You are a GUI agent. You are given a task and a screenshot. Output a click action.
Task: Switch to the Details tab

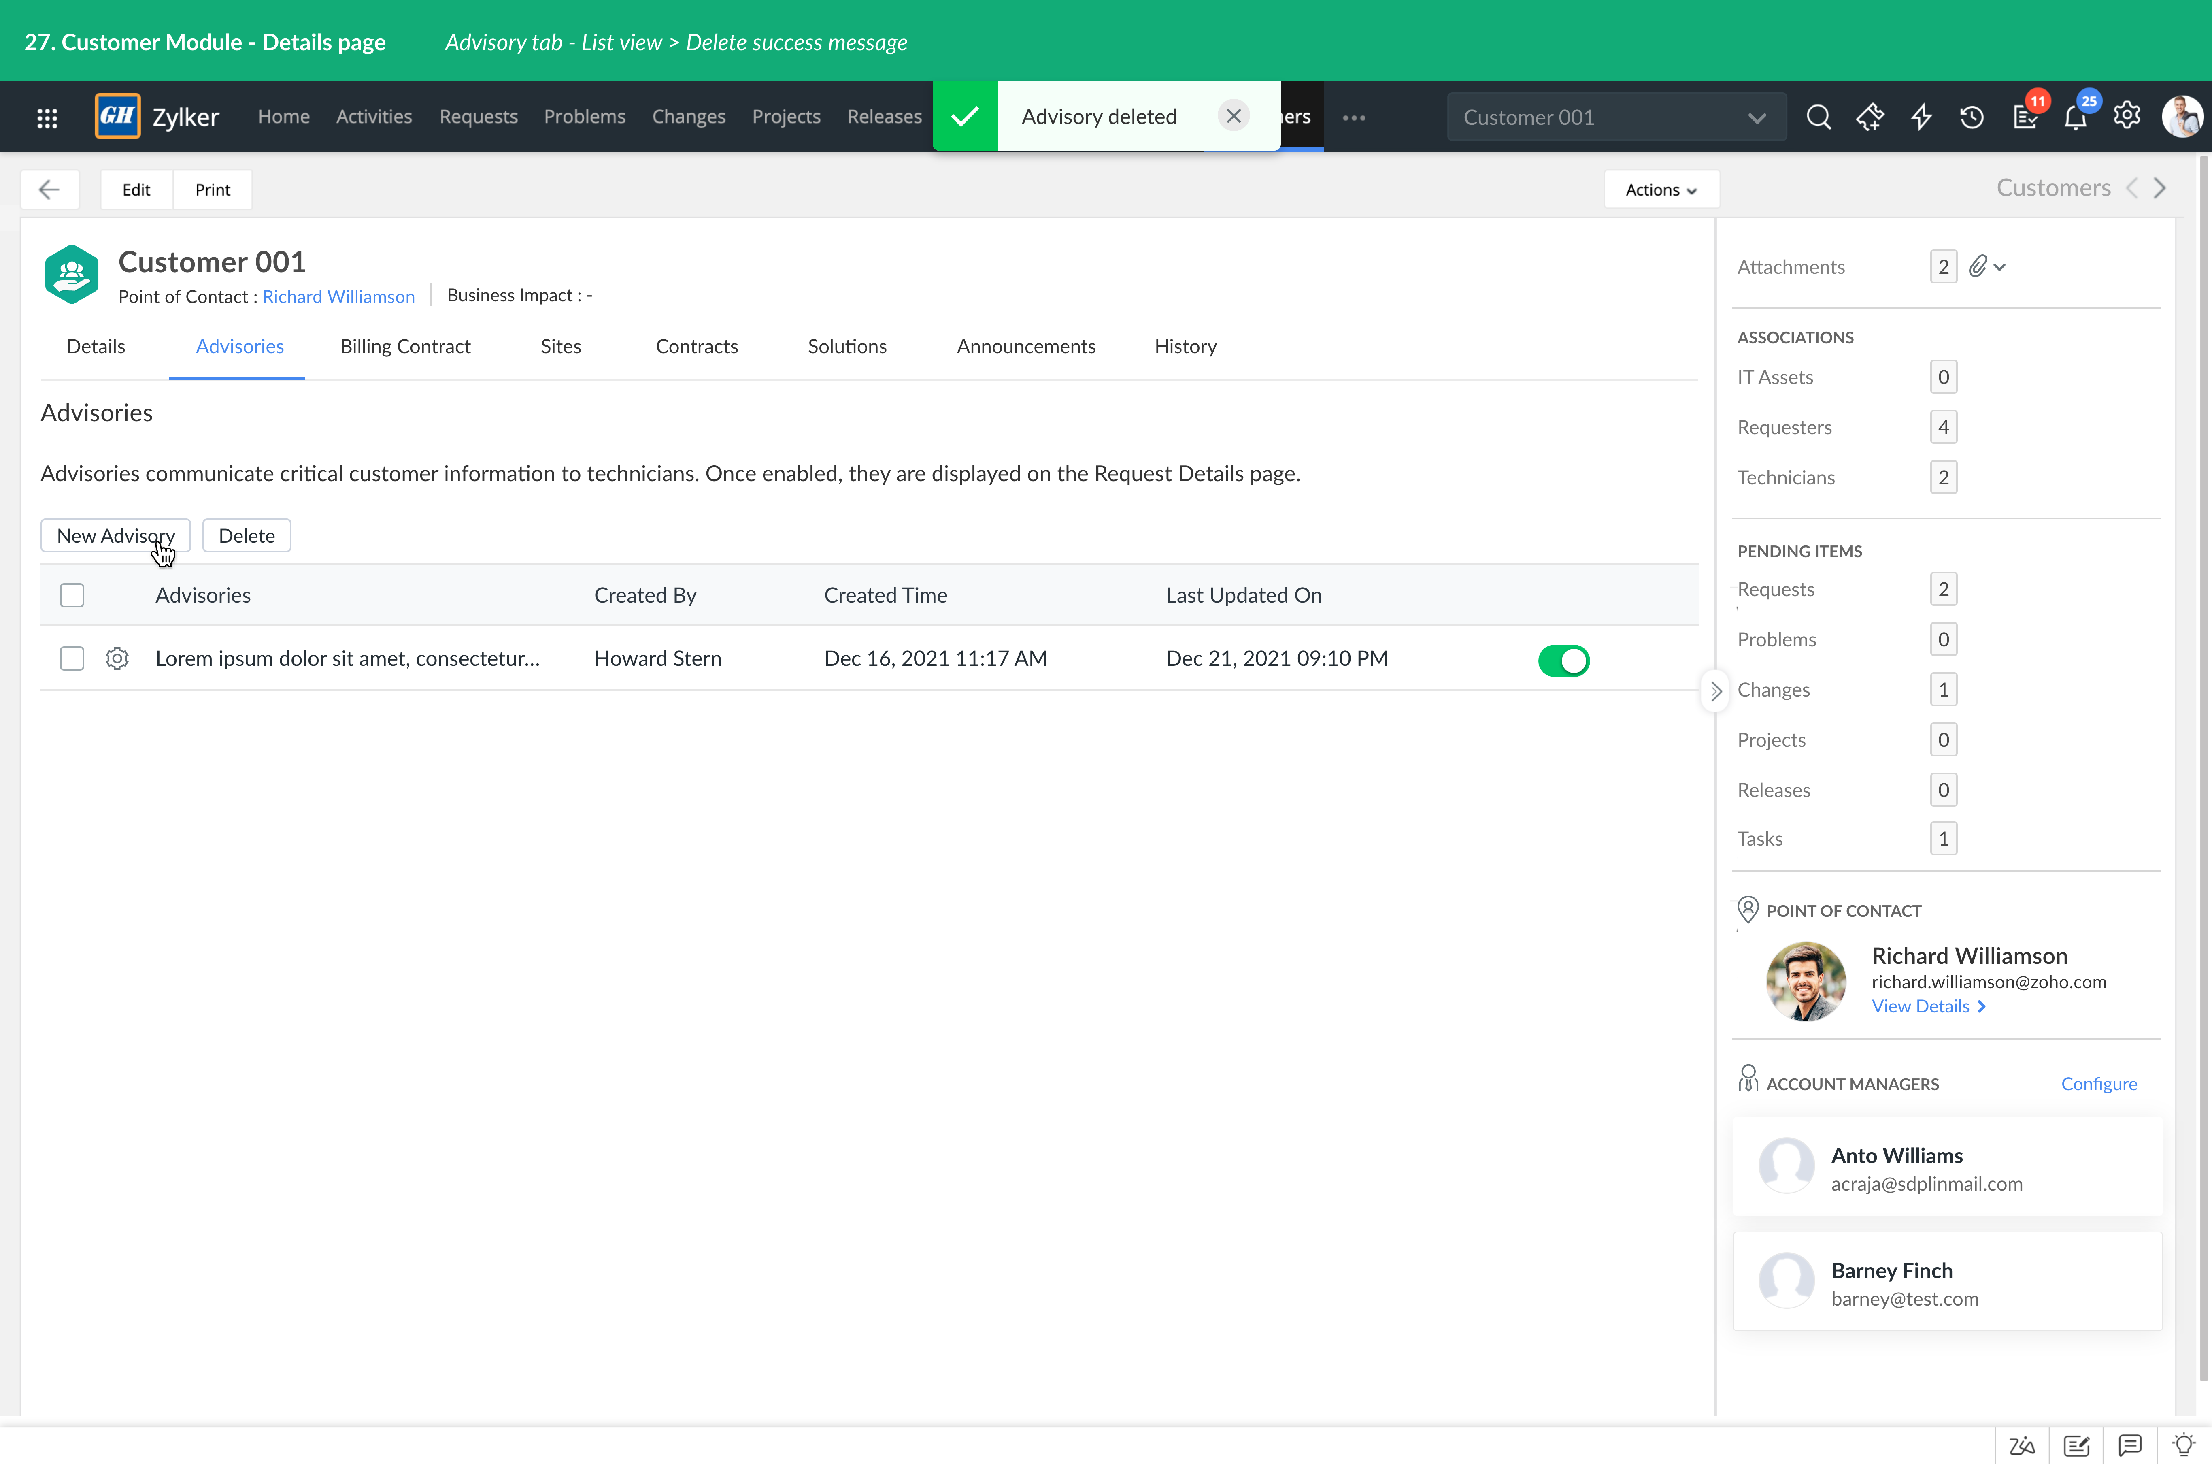pos(95,347)
